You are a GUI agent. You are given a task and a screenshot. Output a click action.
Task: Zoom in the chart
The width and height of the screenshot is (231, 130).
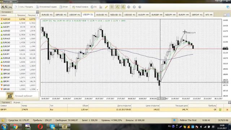(128, 7)
